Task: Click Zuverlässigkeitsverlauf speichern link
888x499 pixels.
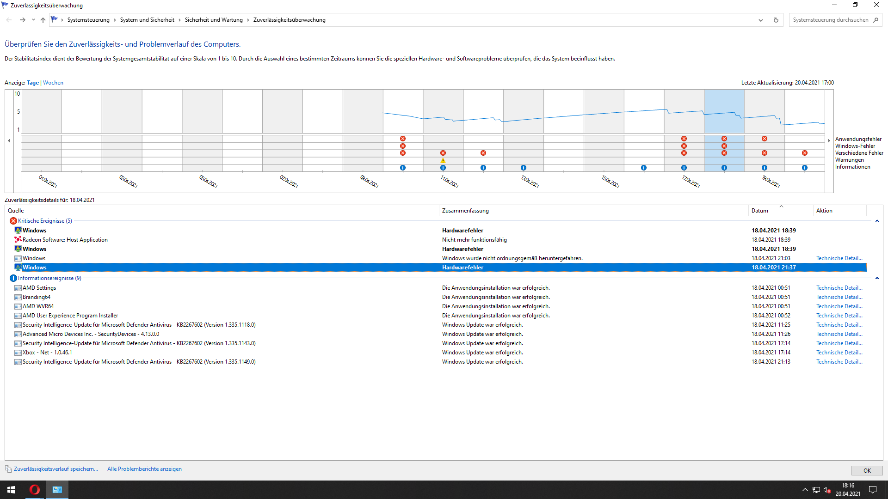Action: (56, 469)
